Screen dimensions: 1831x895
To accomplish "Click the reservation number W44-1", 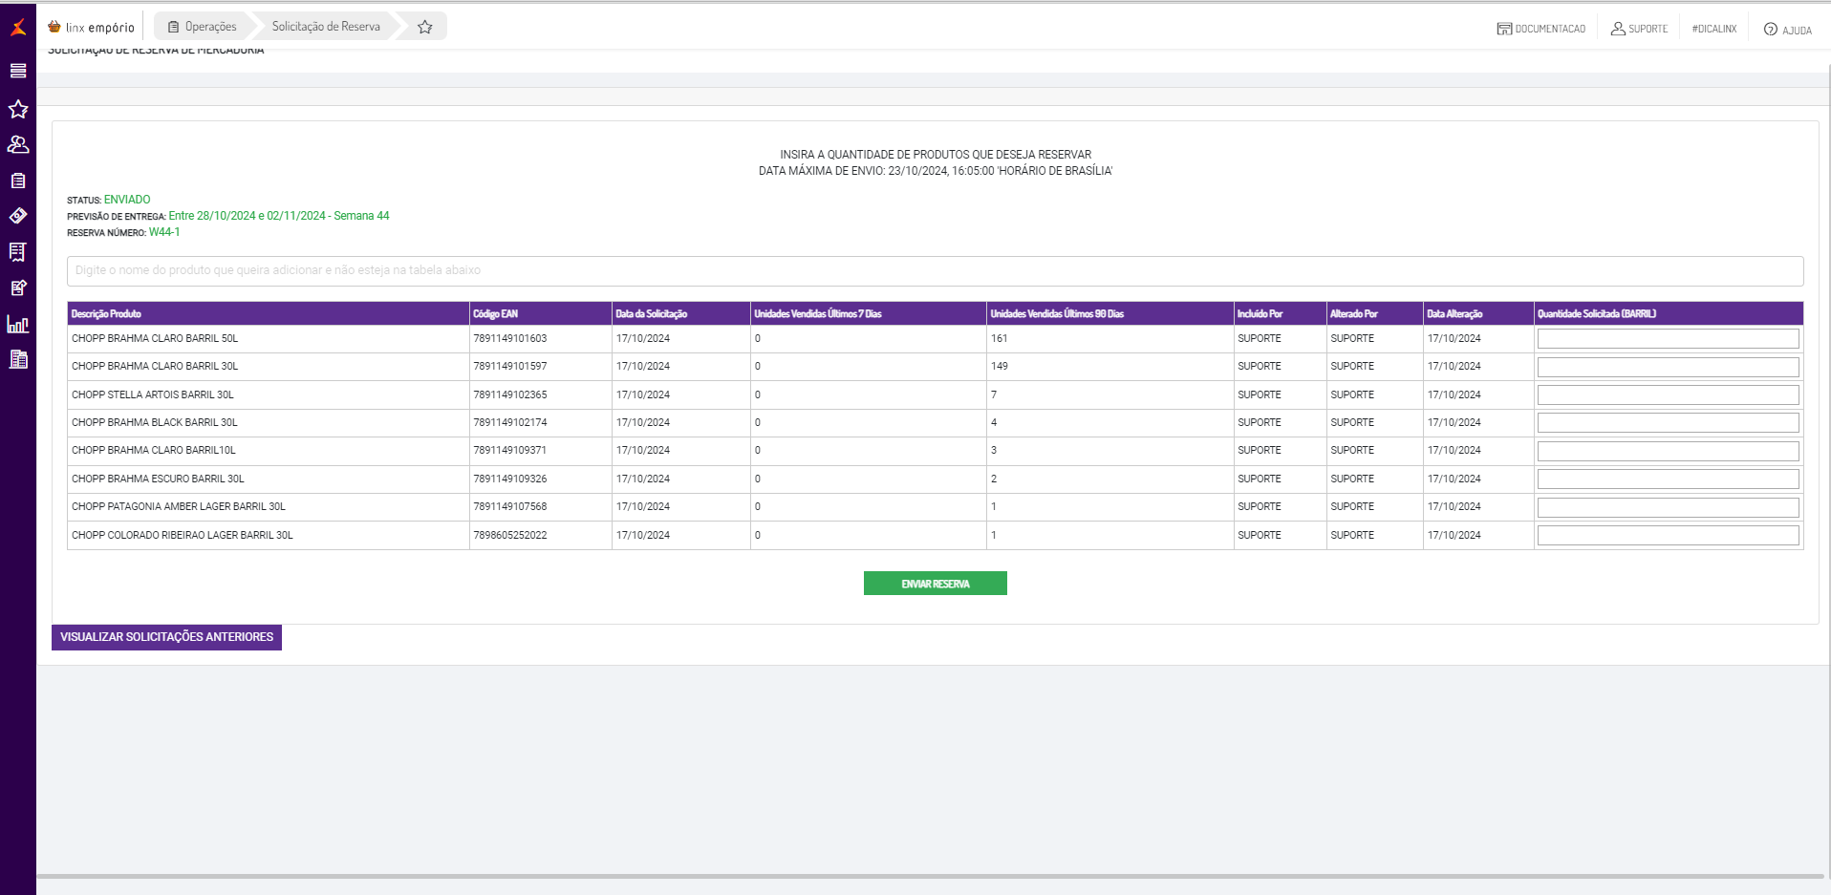I will 164,232.
